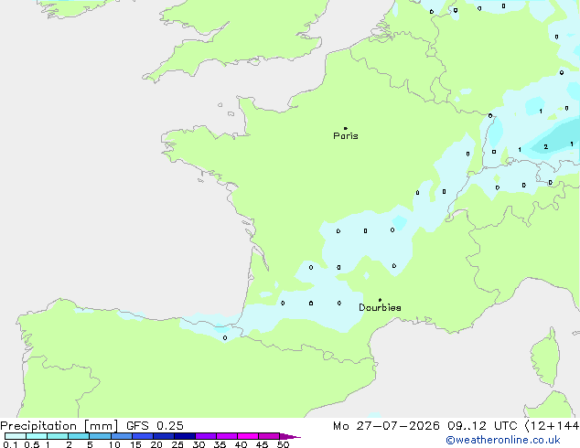Click the '25' legend scale value

pos(177,444)
